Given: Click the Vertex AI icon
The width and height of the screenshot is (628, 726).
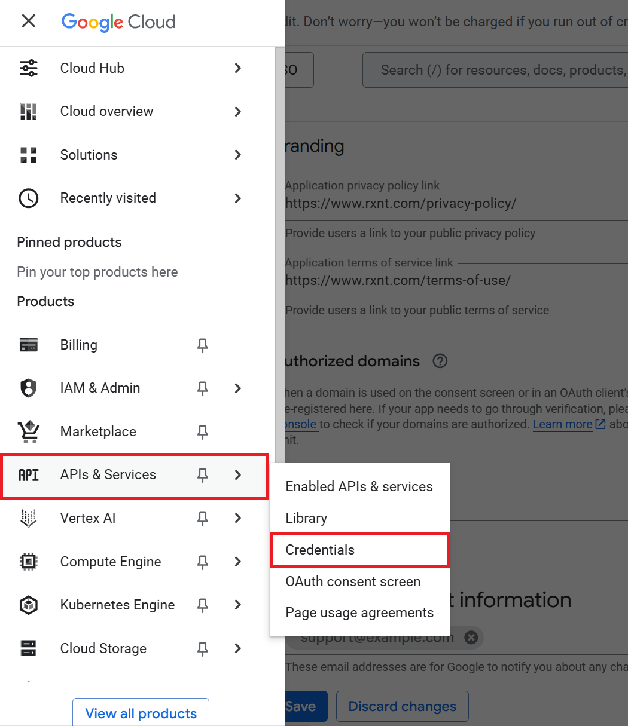Looking at the screenshot, I should (x=29, y=518).
